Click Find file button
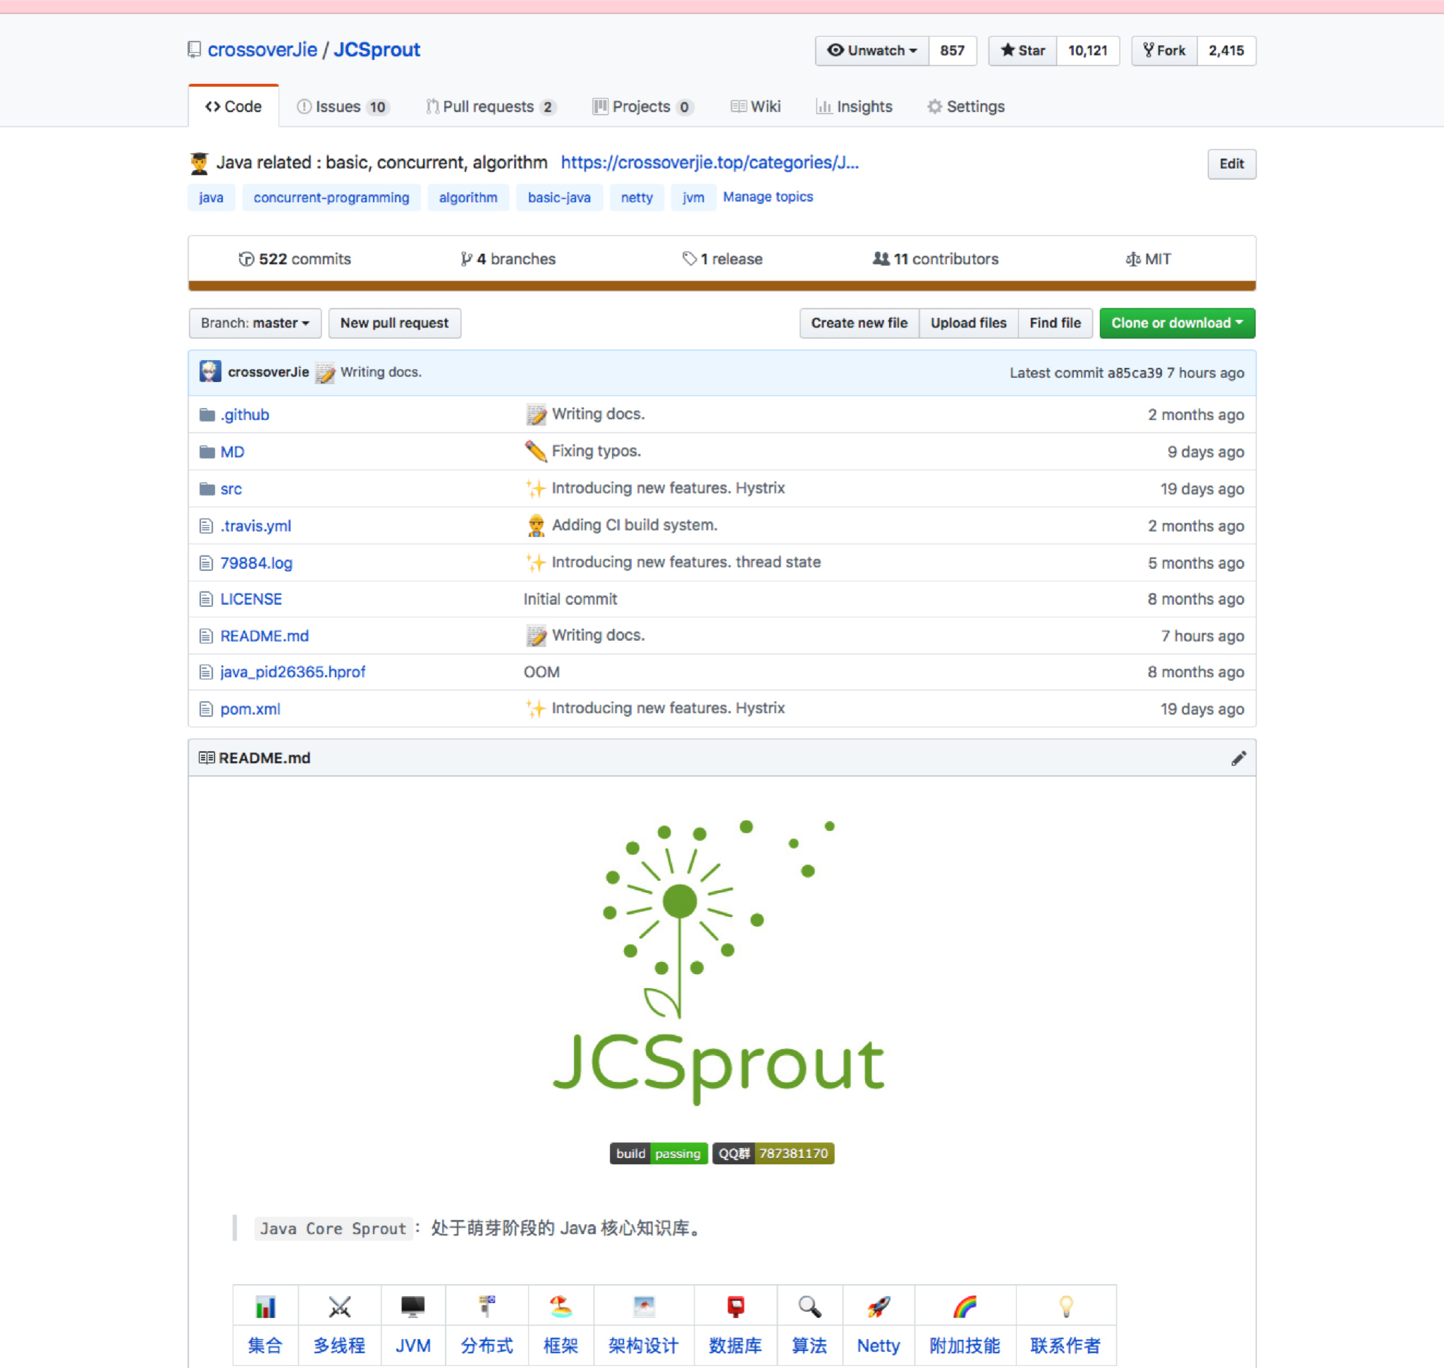This screenshot has height=1368, width=1444. click(1055, 323)
